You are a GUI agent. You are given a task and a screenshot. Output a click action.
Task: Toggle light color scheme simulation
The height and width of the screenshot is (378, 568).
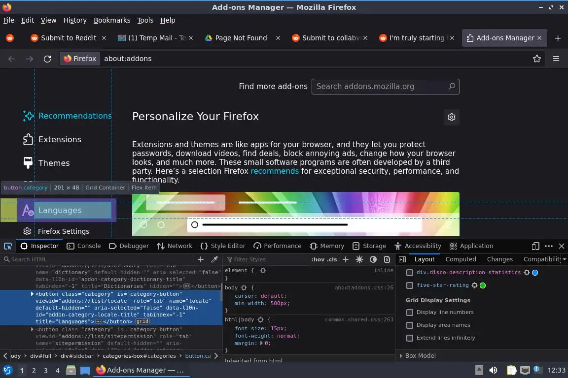point(359,259)
